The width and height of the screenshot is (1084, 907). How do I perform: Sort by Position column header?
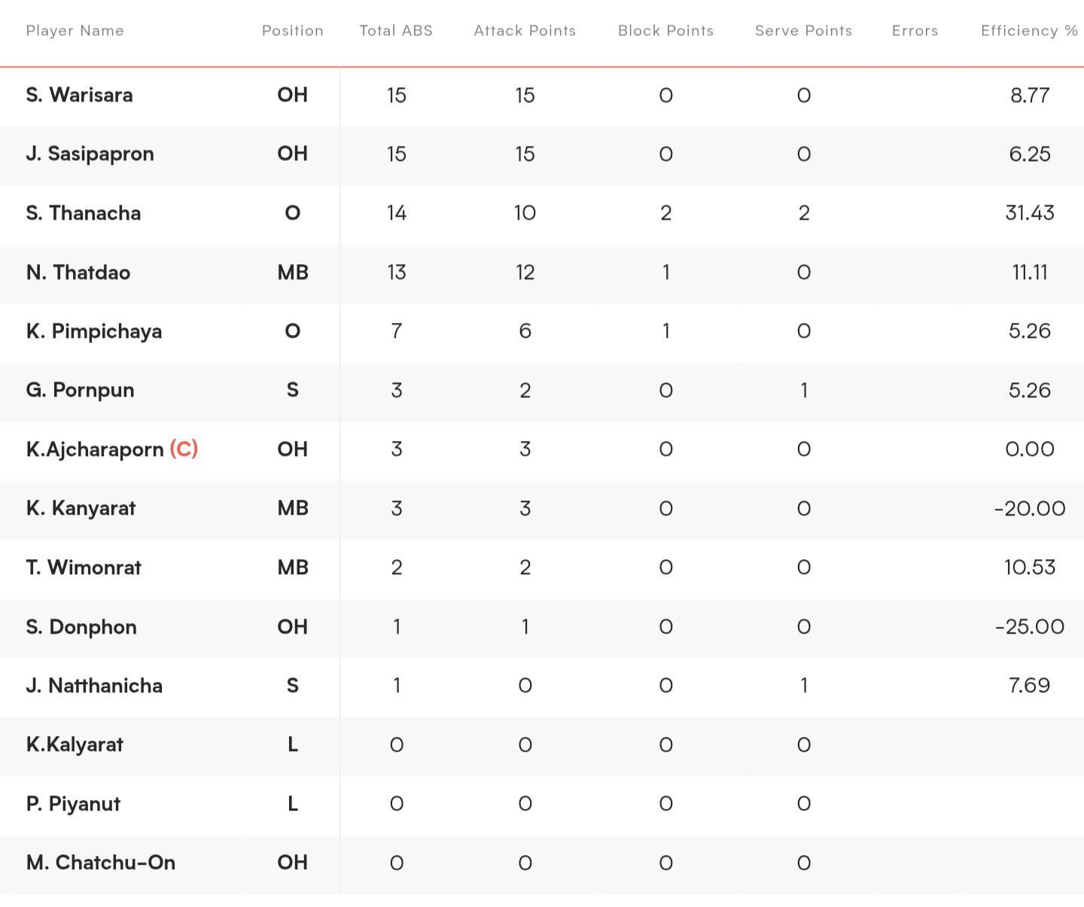pyautogui.click(x=293, y=31)
